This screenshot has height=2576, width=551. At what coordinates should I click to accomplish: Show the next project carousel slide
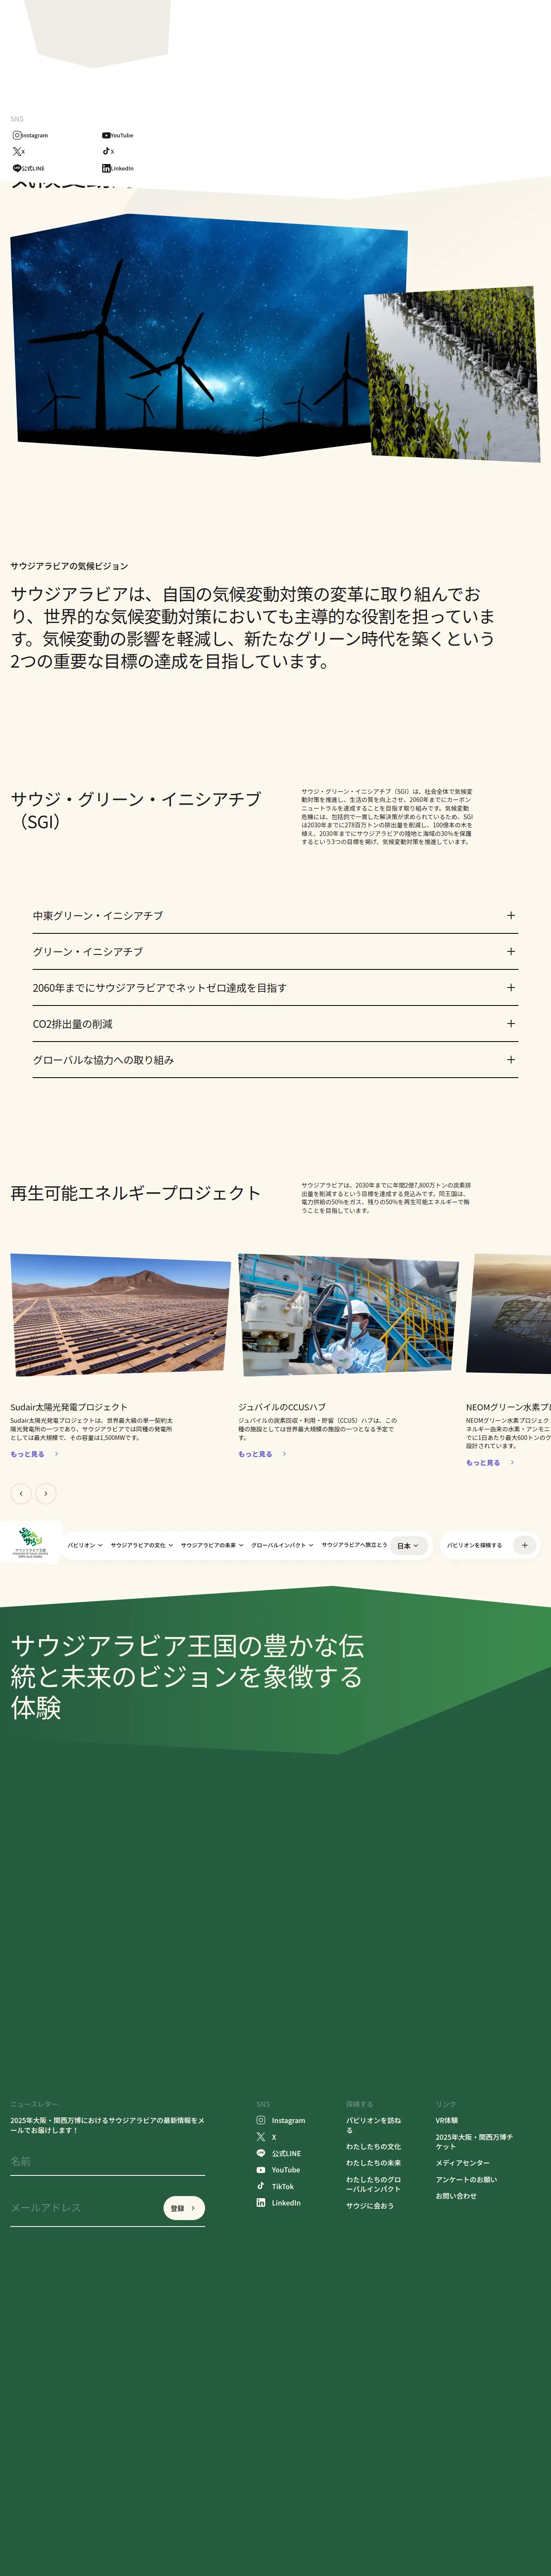pyautogui.click(x=46, y=1493)
